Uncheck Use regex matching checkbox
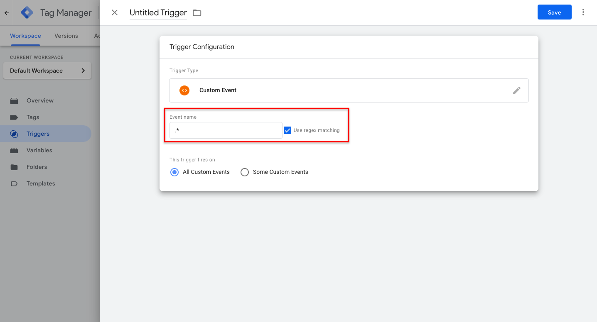The image size is (597, 322). 287,130
